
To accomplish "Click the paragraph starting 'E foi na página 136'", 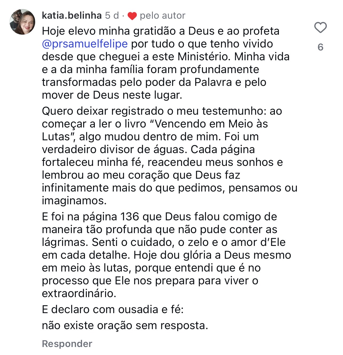I will 166,255.
